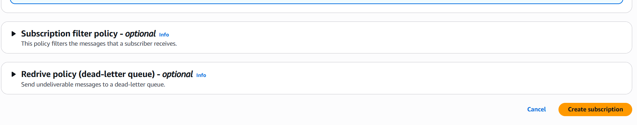Click the 'Send undeliverable messages' description
Viewport: 637px width, 125px height.
click(93, 84)
